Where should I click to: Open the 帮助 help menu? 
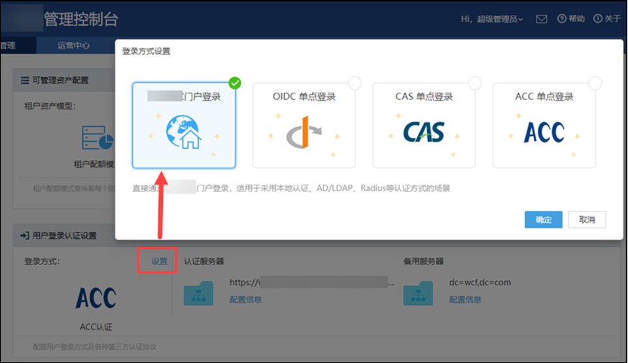click(571, 19)
